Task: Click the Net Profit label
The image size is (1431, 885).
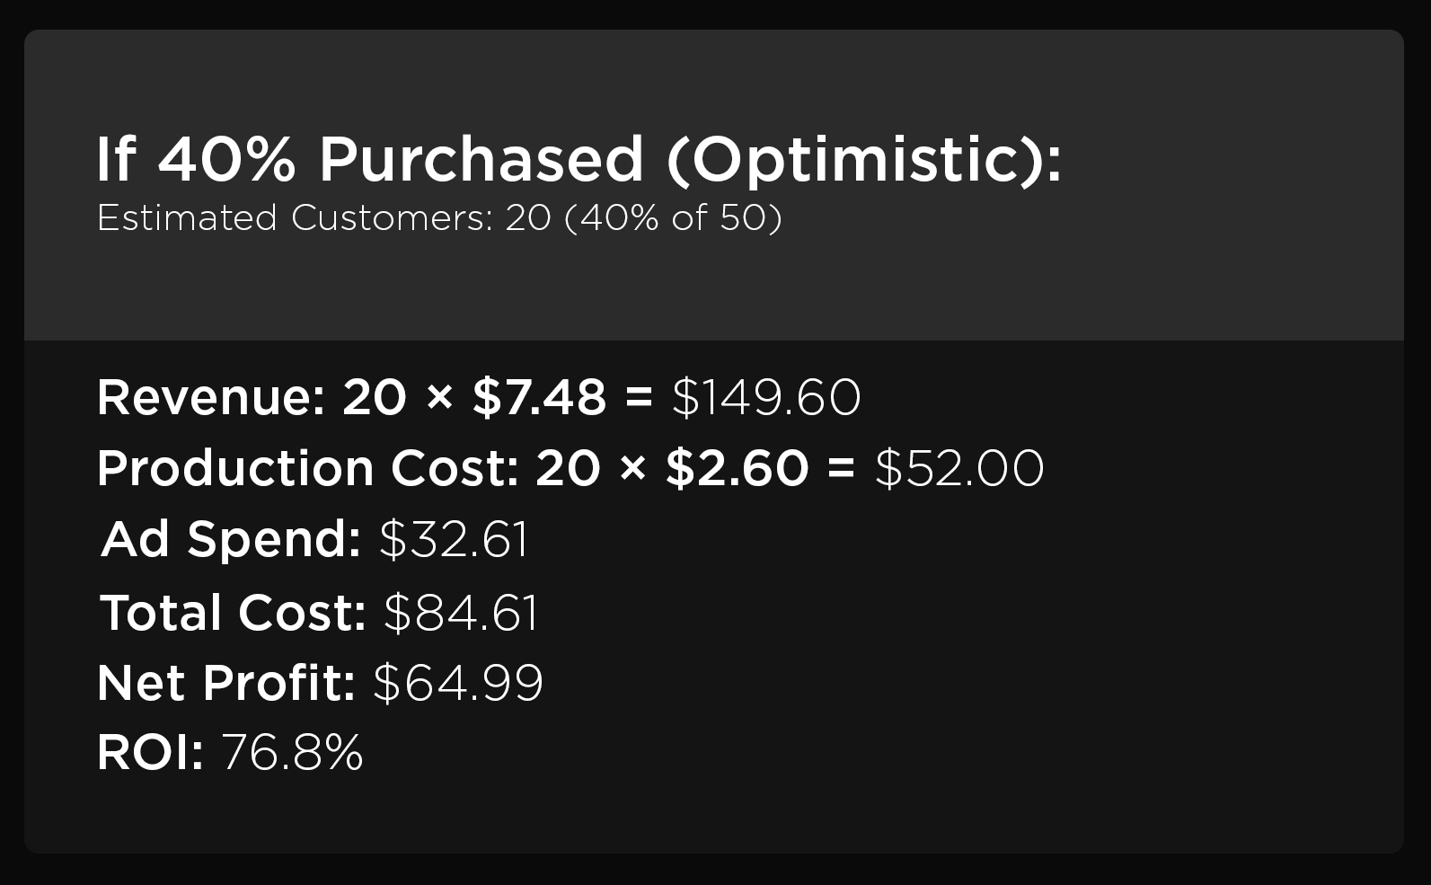Action: (x=226, y=683)
